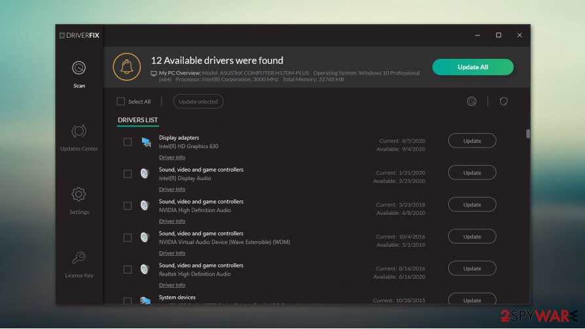The image size is (585, 329).
Task: Open the Scan section in sidebar
Action: 79,74
